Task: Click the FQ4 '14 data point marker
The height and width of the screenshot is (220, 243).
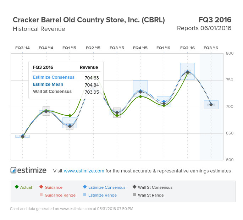Action: [46, 111]
